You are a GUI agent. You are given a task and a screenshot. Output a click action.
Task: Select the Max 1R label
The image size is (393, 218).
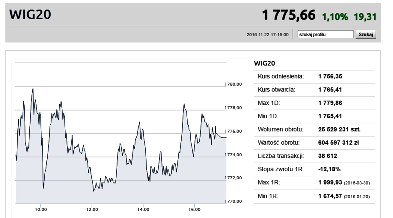269,183
